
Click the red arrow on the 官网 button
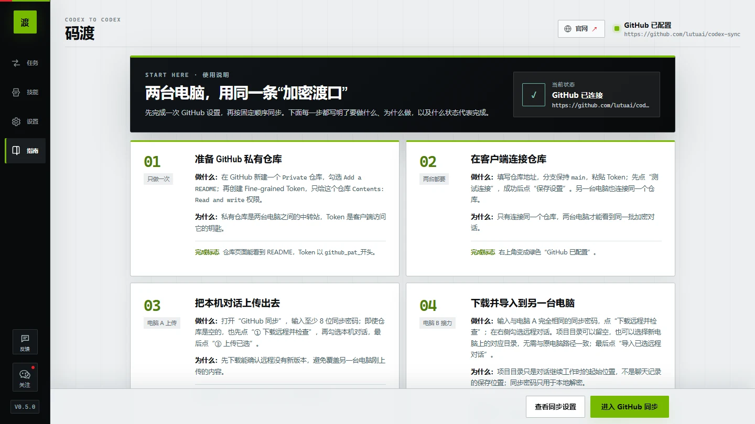coord(595,29)
